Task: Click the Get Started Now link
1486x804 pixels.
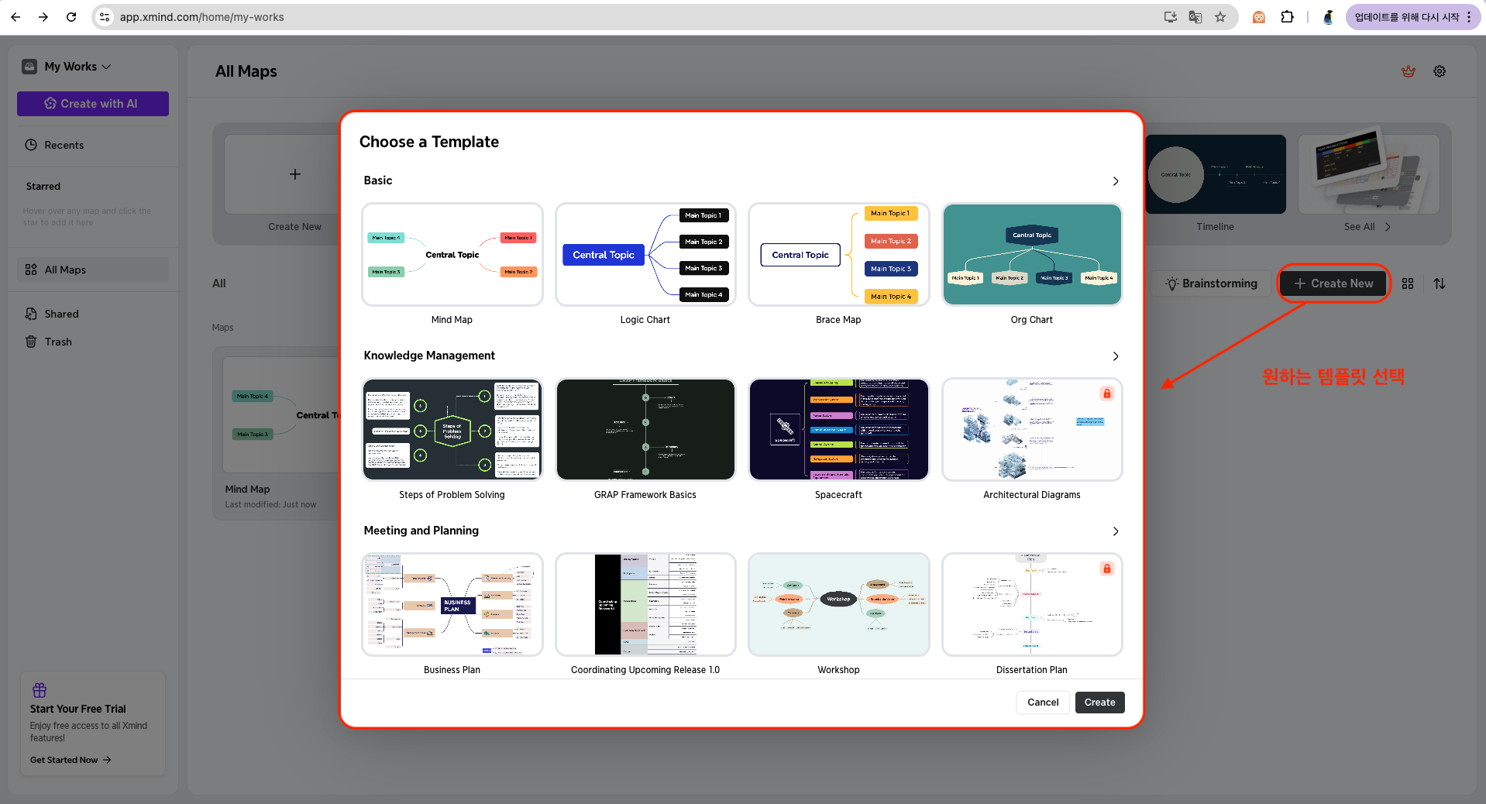Action: coord(71,760)
